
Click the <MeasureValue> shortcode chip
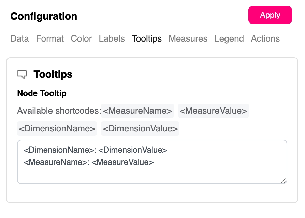click(x=213, y=111)
